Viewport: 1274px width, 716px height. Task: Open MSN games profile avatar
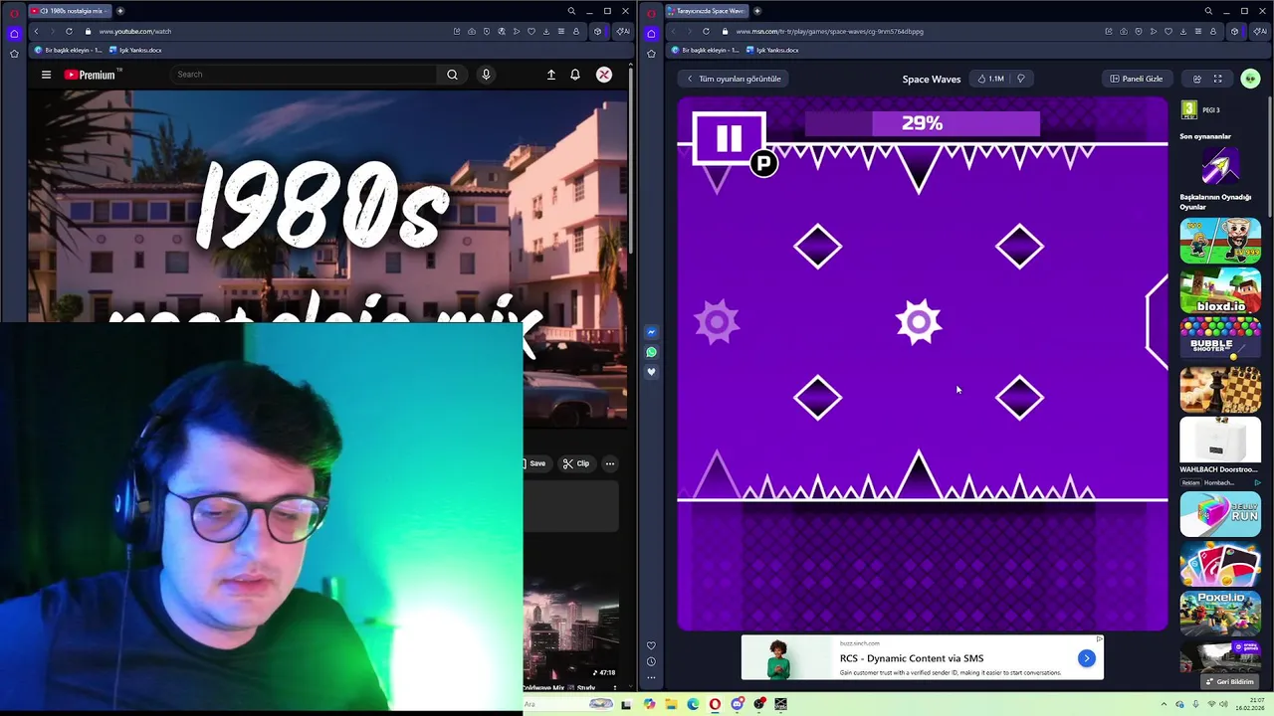1250,79
